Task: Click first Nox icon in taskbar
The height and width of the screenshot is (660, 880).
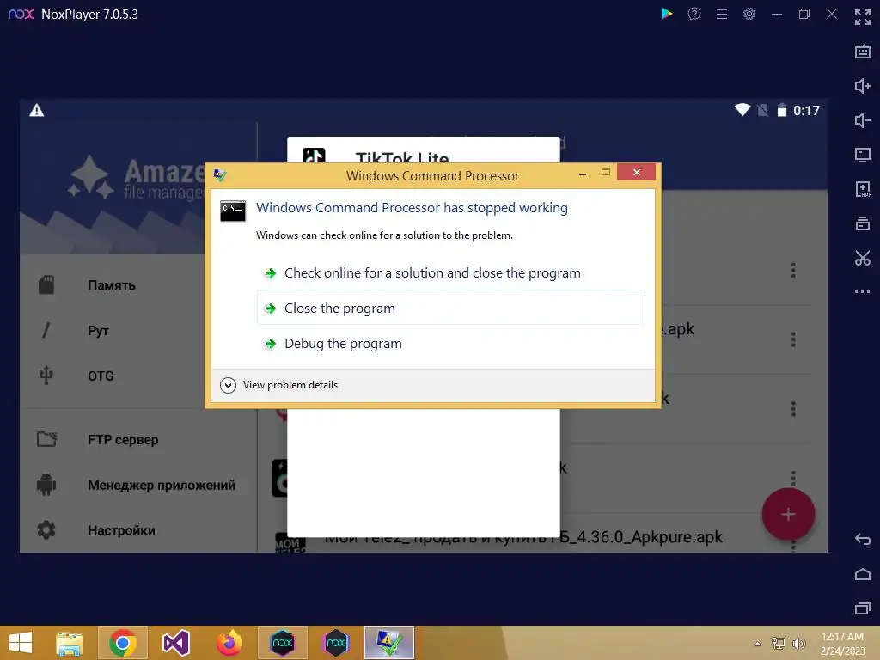Action: (282, 643)
